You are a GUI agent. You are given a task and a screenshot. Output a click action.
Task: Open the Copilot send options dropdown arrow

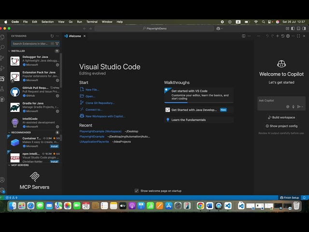[303, 107]
